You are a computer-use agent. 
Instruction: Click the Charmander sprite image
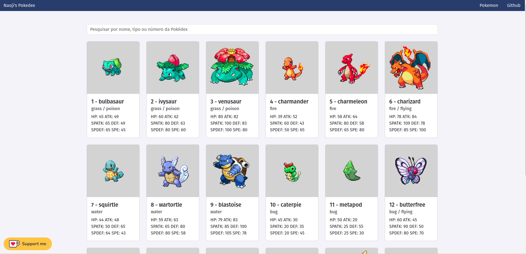[x=292, y=69]
